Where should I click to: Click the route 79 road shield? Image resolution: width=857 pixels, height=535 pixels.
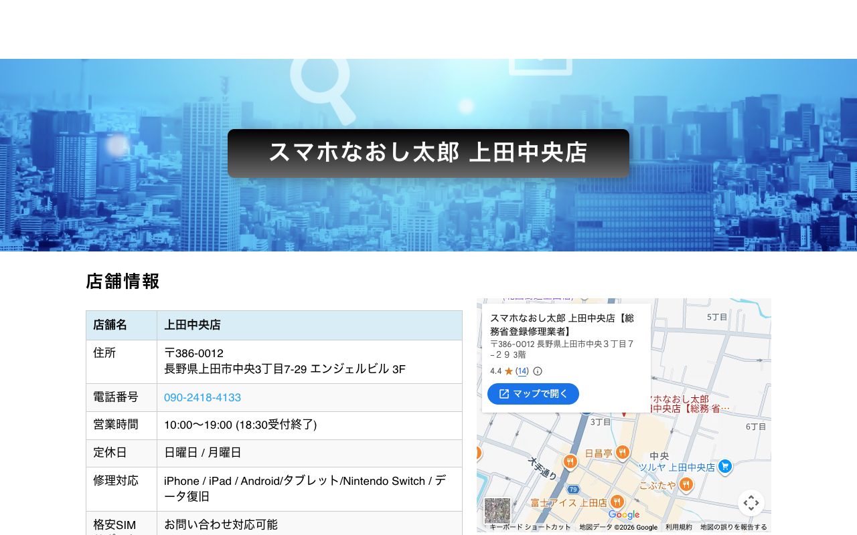point(574,490)
